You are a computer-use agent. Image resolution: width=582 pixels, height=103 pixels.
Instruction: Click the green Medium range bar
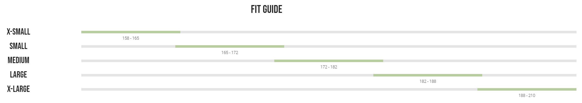point(329,61)
